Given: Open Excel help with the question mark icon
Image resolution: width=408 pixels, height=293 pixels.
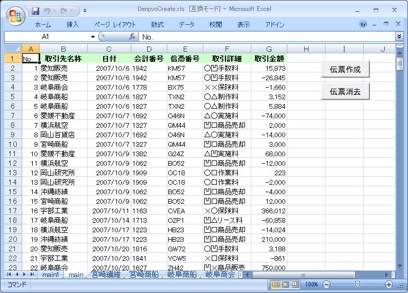Looking at the screenshot, I should pyautogui.click(x=363, y=24).
